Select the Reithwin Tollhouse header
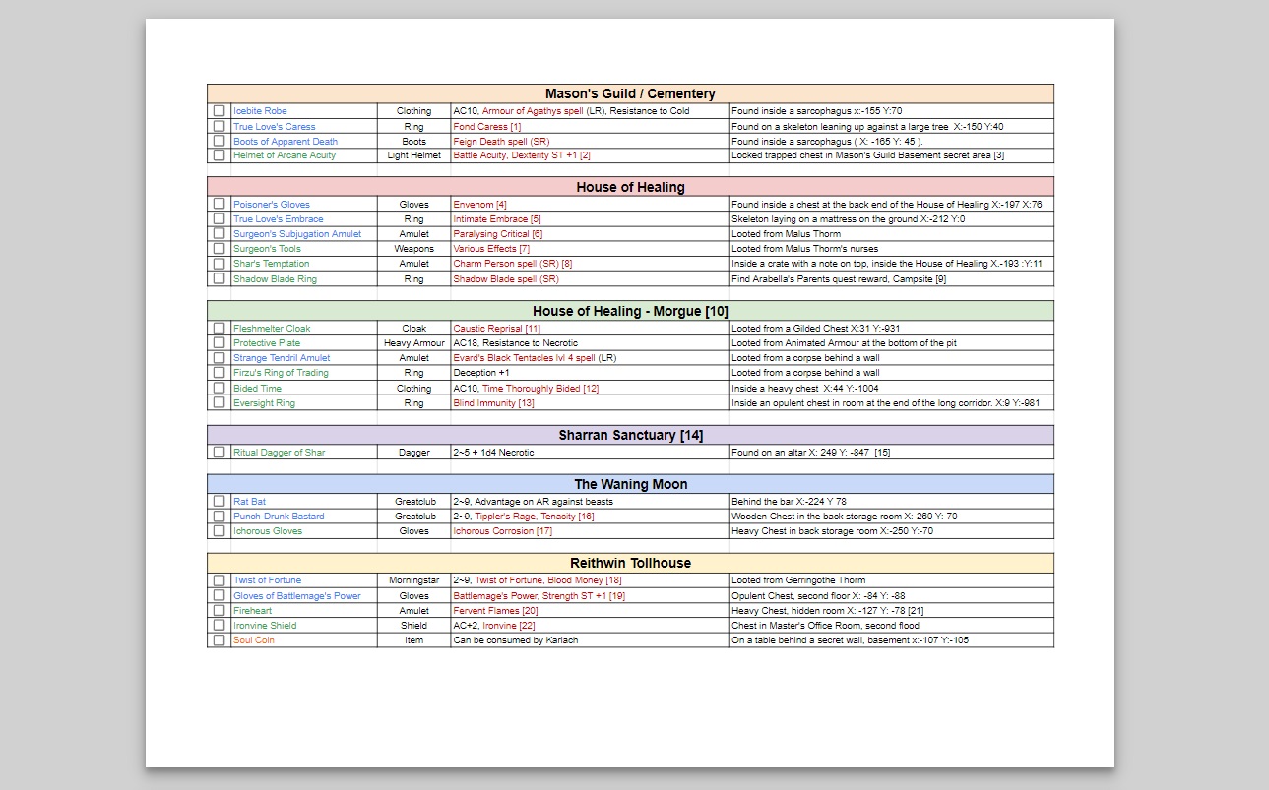Screen dimensions: 1269x790 click(630, 563)
